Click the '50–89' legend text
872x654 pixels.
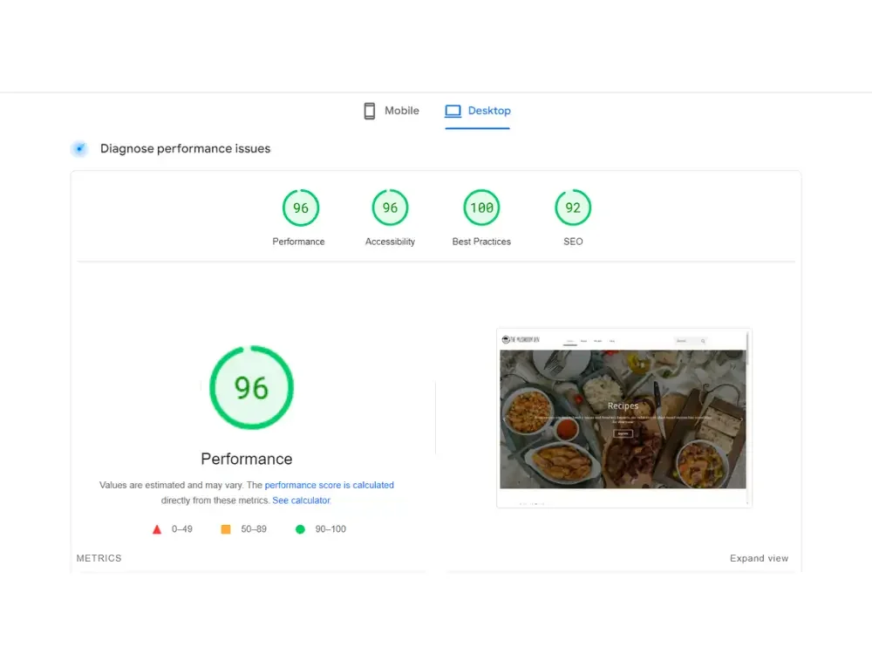pos(254,529)
